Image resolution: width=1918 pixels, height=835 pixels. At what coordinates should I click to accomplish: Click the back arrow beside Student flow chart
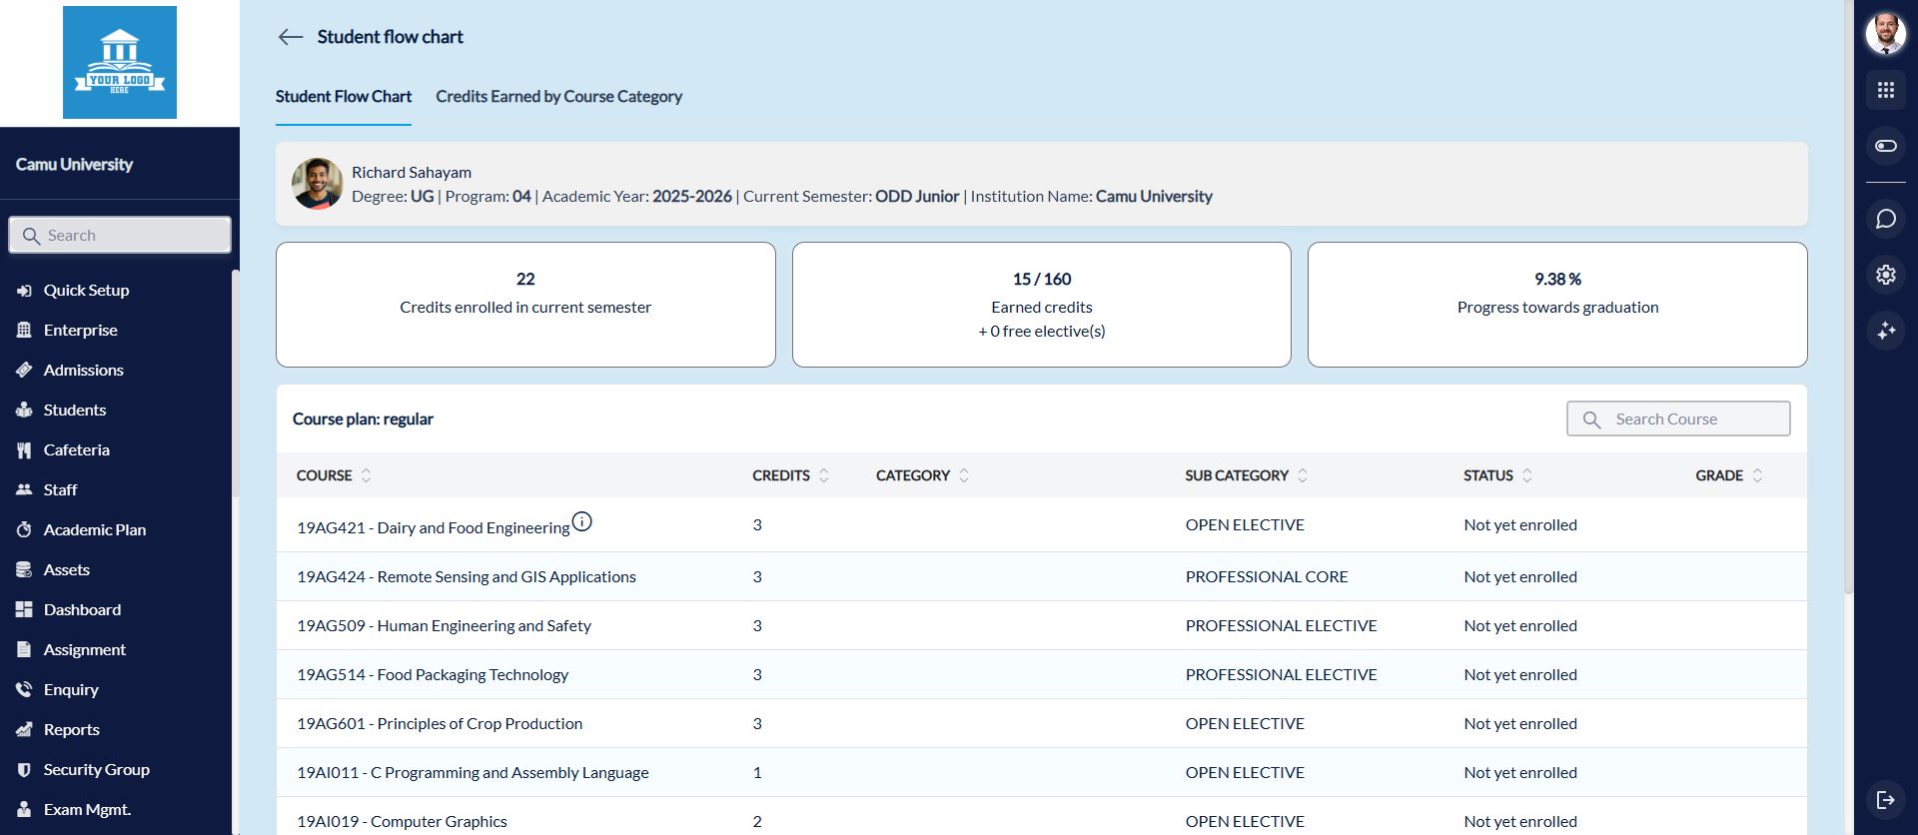pyautogui.click(x=290, y=37)
